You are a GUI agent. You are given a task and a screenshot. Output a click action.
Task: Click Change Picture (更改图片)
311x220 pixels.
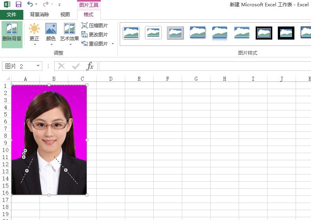tap(95, 35)
